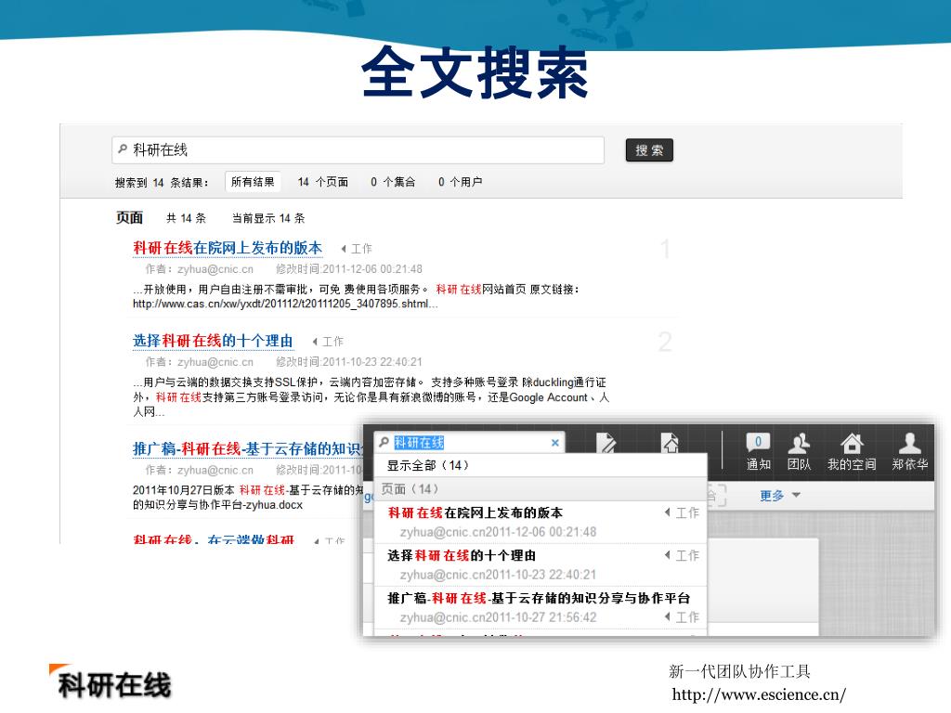Click 工作 tag beside 选择科研在线的十个理由 result
The image size is (951, 713).
coord(328,342)
